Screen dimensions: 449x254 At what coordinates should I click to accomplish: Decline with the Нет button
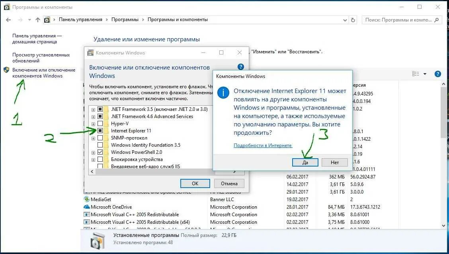pyautogui.click(x=335, y=162)
